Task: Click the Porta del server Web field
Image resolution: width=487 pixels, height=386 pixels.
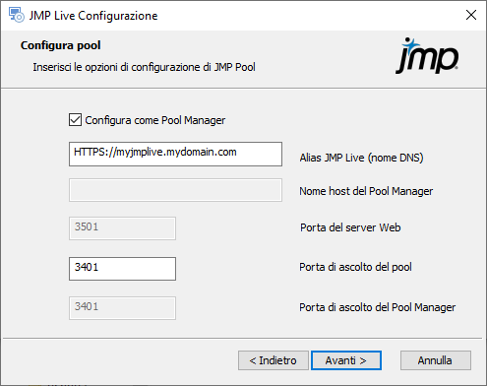Action: click(122, 228)
